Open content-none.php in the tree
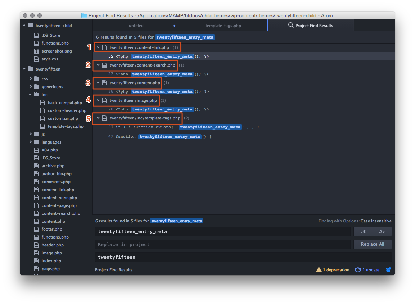The width and height of the screenshot is (415, 304). click(x=59, y=198)
